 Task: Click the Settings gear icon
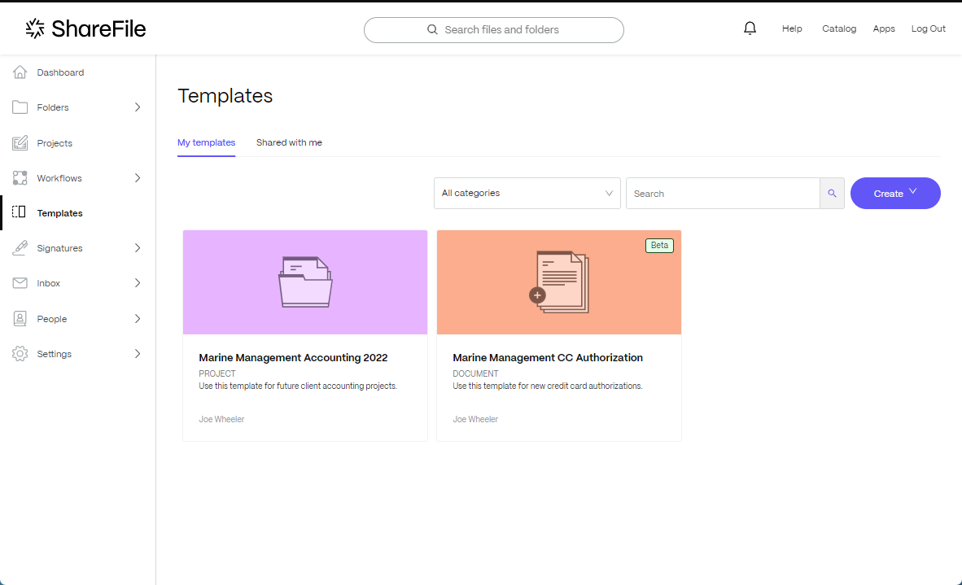point(20,354)
